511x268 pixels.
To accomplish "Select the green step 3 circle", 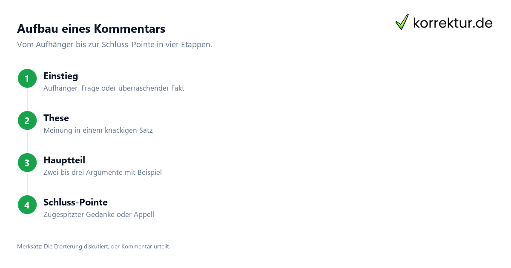I will 27,163.
